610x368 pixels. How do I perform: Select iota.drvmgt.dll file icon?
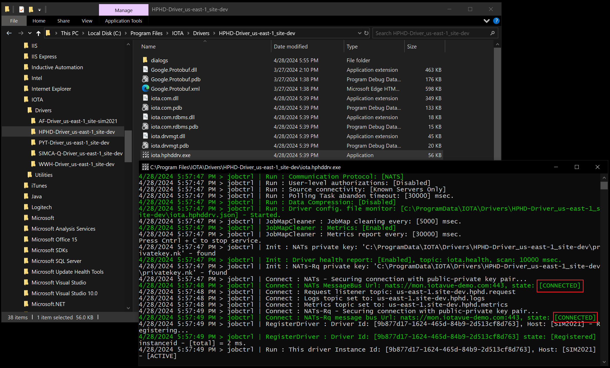tap(145, 136)
